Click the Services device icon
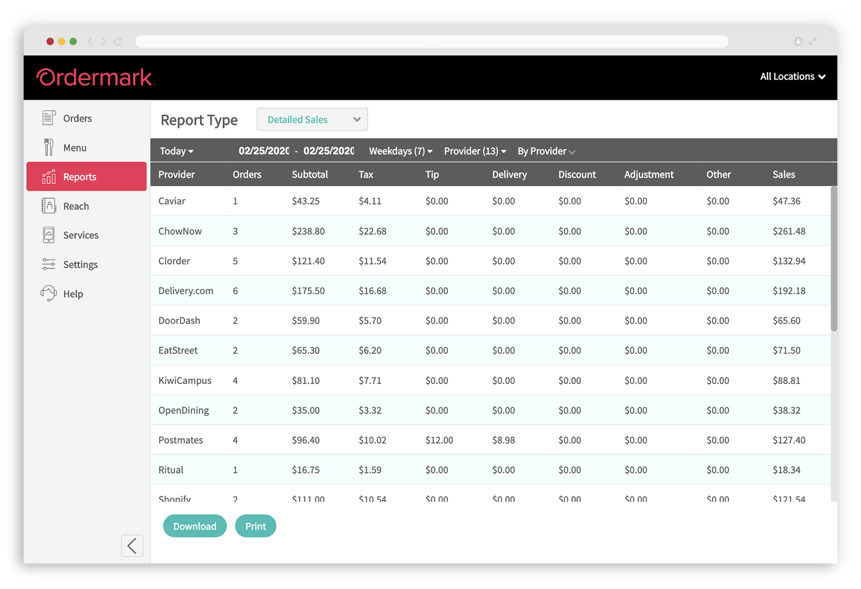 point(48,235)
